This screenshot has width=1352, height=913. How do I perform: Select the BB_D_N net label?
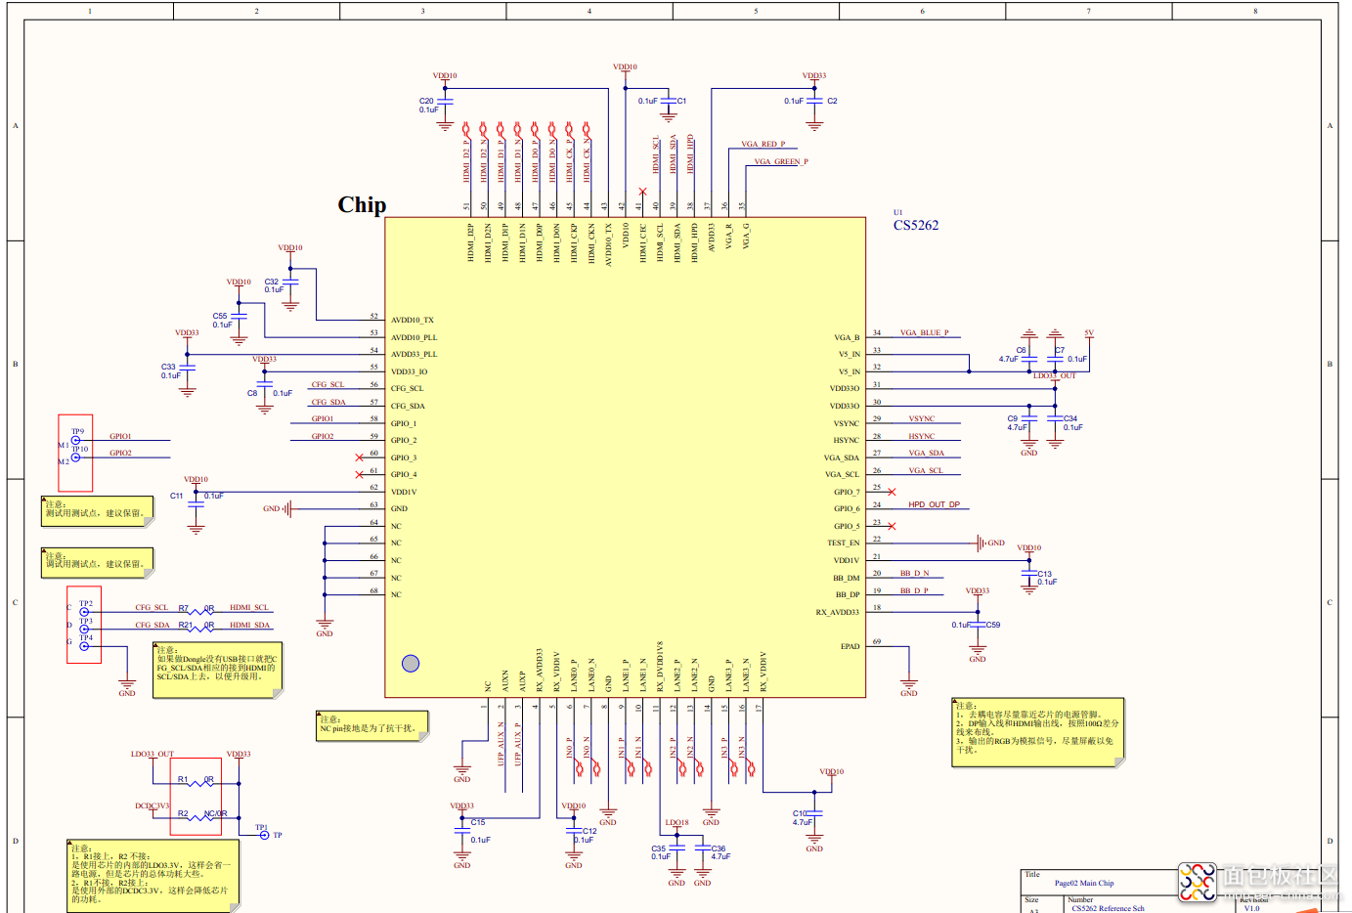915,573
